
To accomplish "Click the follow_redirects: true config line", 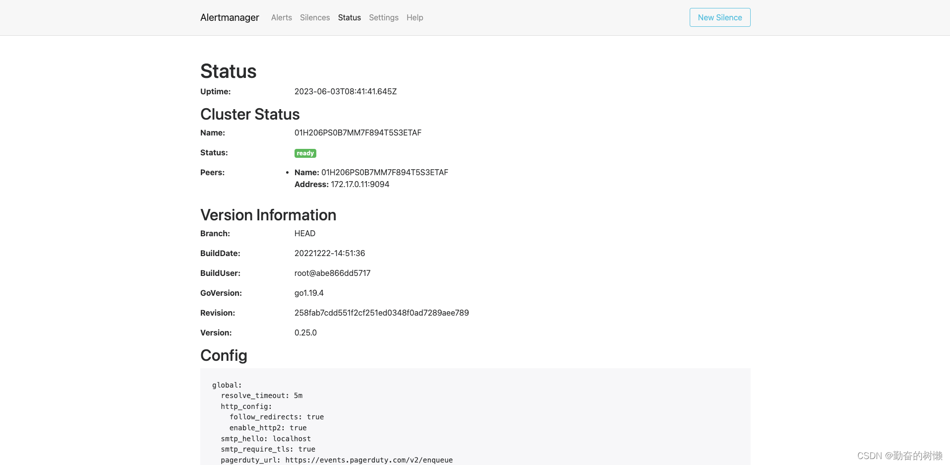I will pos(277,417).
